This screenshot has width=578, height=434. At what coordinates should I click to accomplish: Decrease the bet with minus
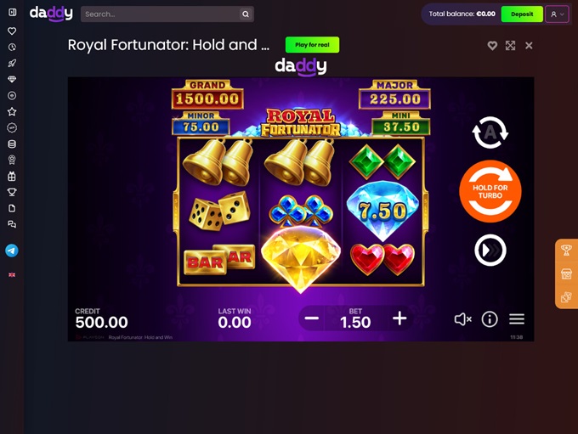point(311,318)
